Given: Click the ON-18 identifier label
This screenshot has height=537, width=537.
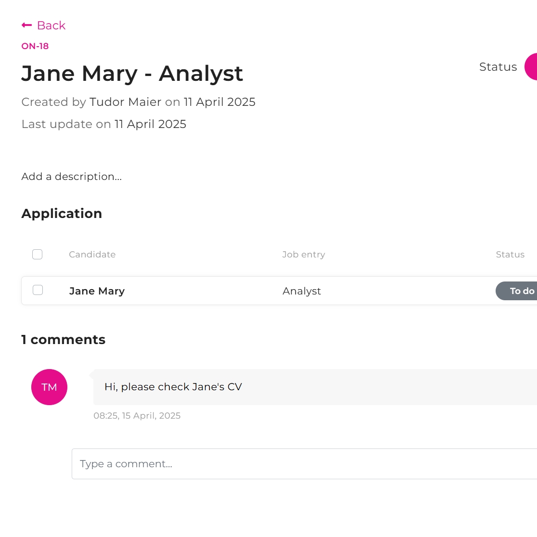Looking at the screenshot, I should coord(35,46).
